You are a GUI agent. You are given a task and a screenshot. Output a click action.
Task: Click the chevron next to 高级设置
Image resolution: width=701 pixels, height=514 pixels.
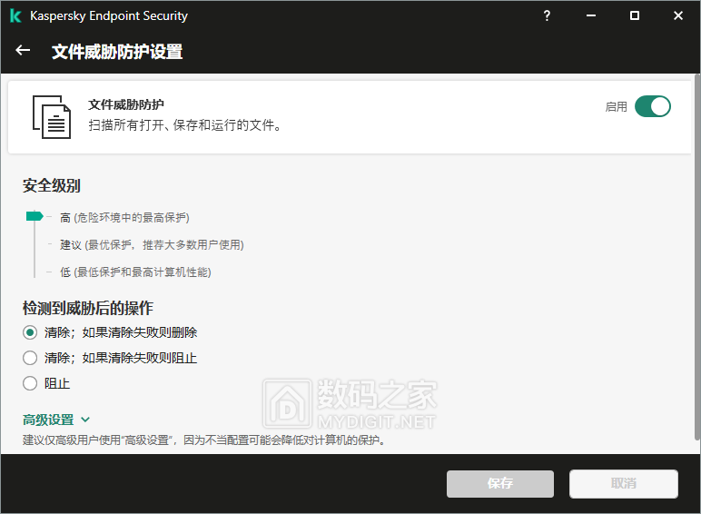85,420
